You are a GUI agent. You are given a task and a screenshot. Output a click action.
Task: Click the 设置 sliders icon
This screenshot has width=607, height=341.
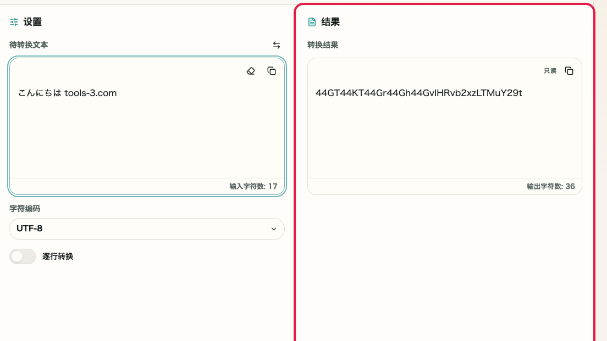pyautogui.click(x=14, y=22)
